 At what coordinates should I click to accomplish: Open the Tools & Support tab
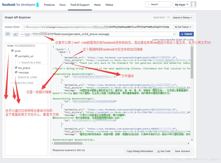coord(80,5)
